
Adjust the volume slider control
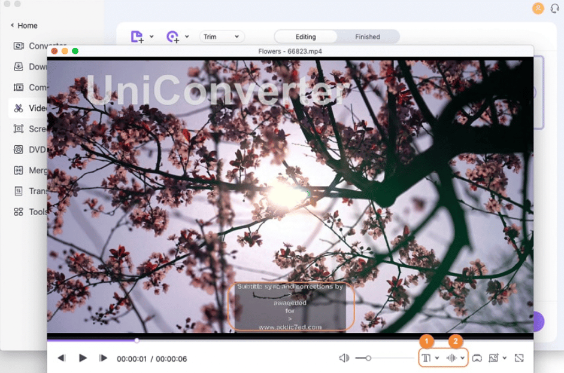370,357
